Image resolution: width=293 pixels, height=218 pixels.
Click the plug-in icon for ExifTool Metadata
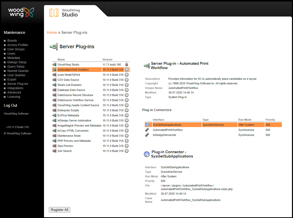[x=54, y=115]
